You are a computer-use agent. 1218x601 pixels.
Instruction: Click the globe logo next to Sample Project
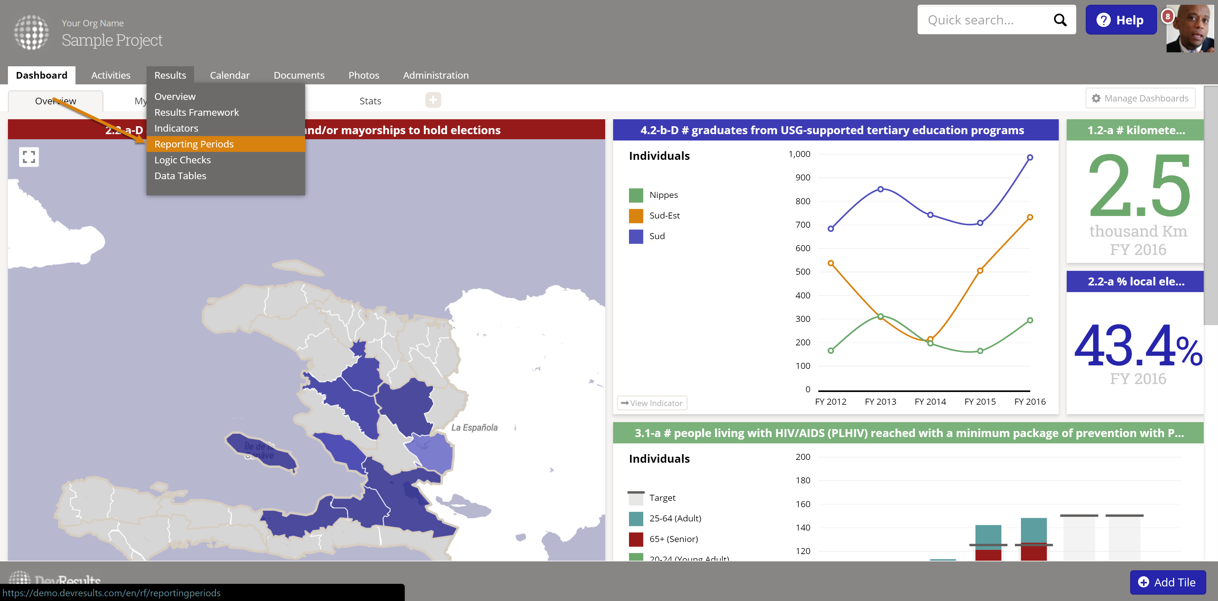pos(31,32)
